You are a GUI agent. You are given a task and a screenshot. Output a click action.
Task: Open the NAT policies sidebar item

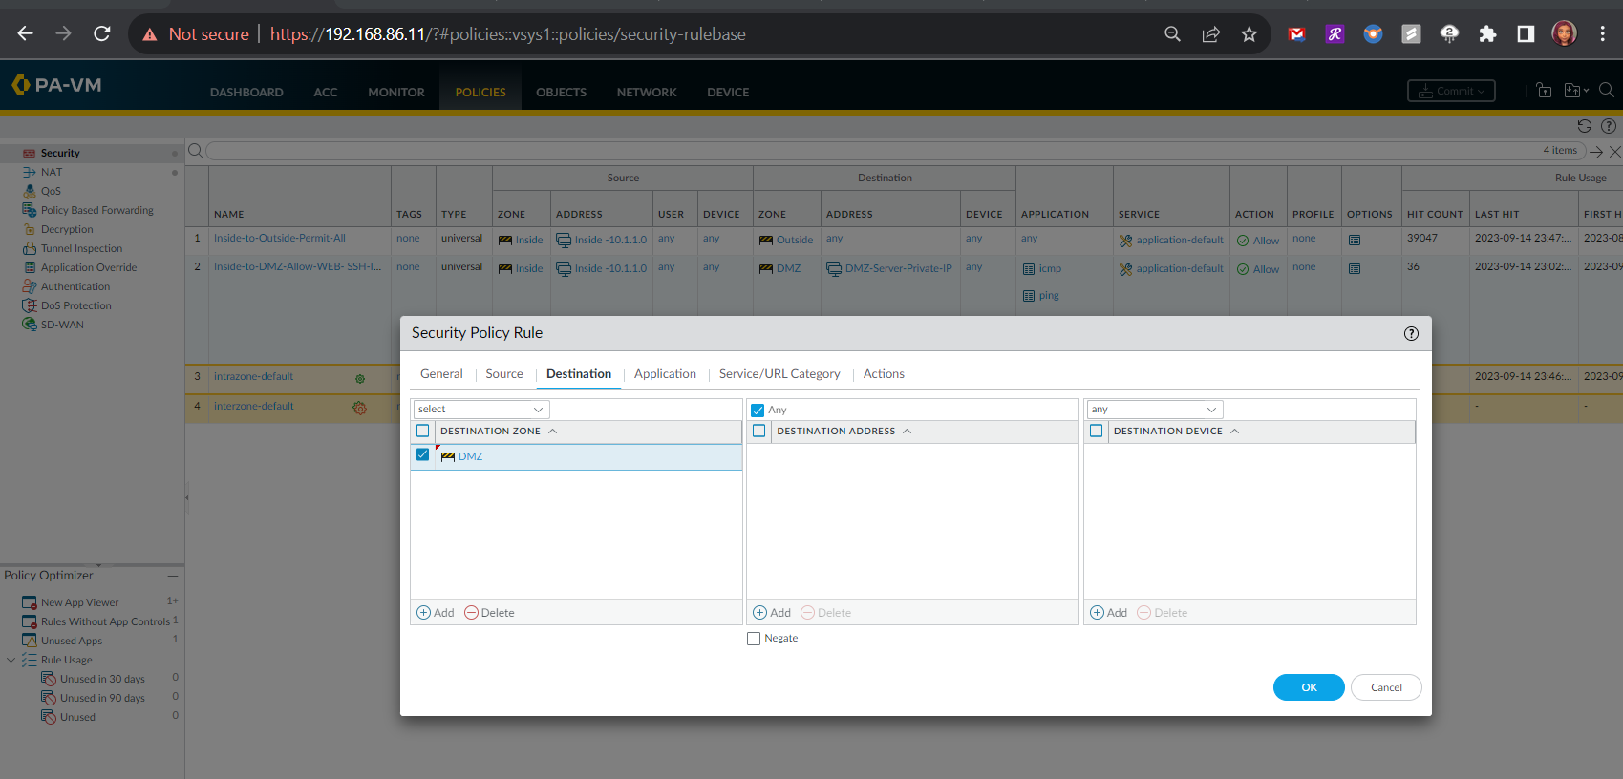tap(52, 172)
